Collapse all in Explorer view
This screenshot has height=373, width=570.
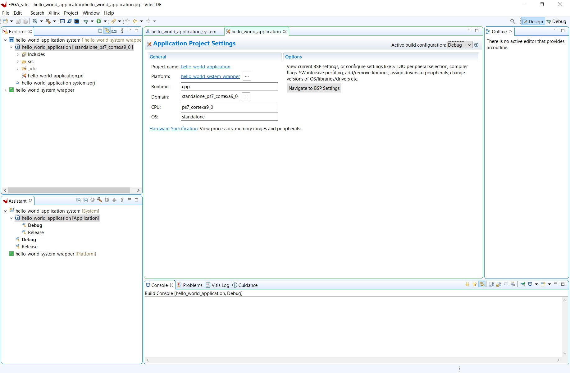[100, 31]
